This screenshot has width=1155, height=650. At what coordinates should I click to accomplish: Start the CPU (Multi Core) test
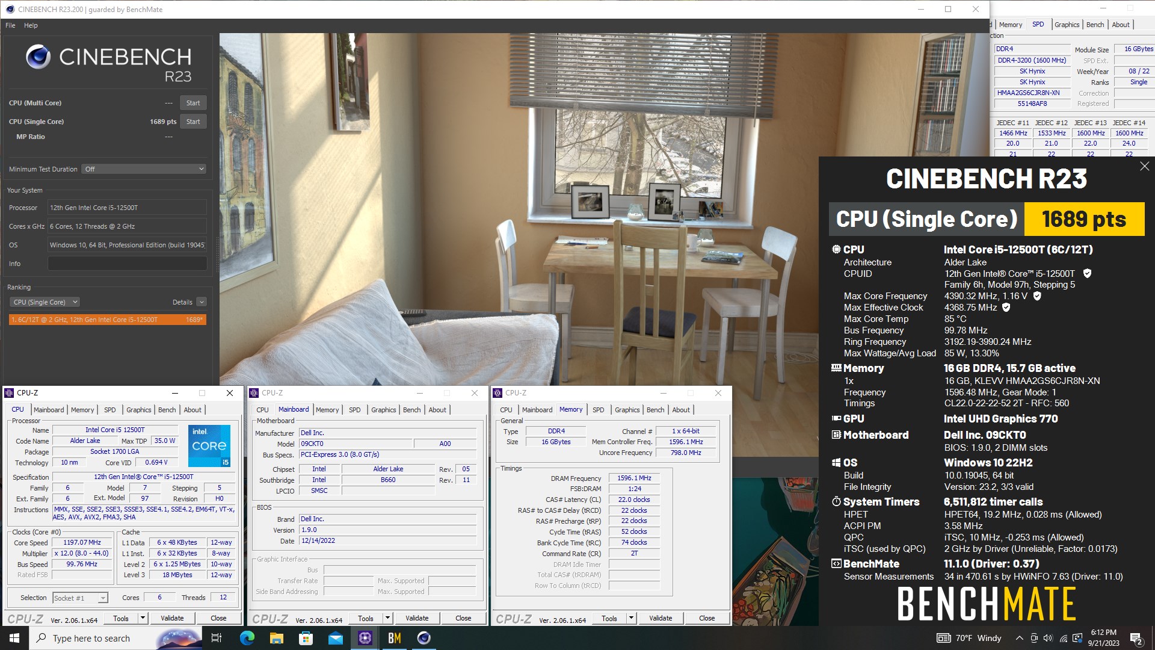click(x=193, y=103)
